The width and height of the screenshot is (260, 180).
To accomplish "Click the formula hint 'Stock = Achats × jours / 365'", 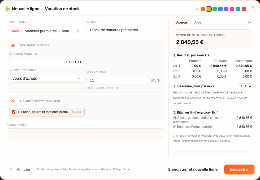I will [103, 88].
